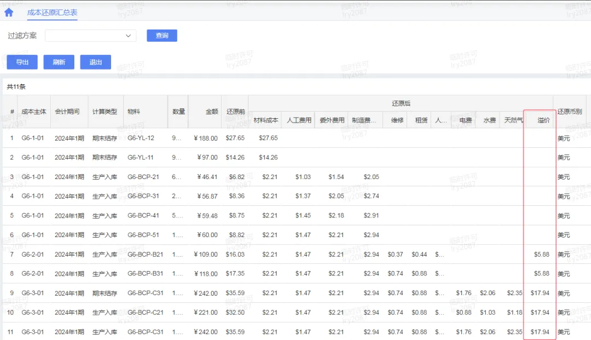Click the $32.50 还原前 cell
This screenshot has height=340, width=591.
pos(235,313)
